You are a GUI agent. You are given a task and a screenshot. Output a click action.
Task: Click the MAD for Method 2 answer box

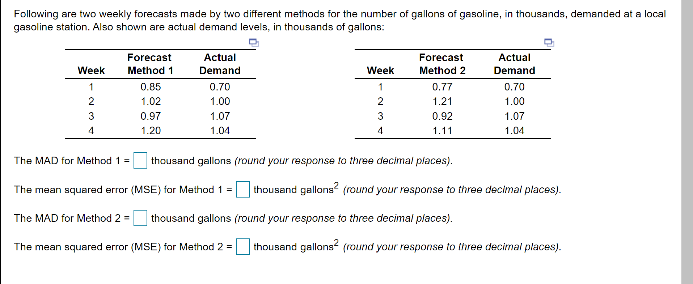point(140,219)
